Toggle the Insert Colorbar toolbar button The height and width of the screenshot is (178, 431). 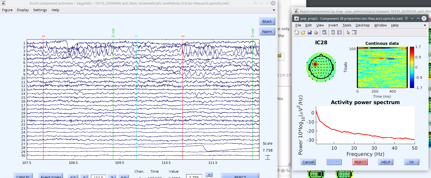tap(333, 32)
